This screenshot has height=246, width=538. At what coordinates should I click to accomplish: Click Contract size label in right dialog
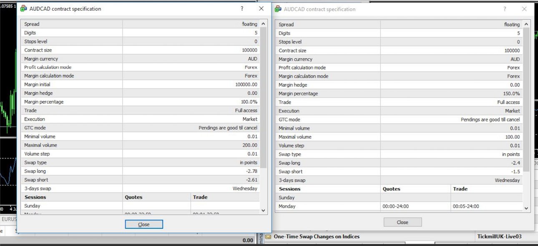tap(292, 50)
